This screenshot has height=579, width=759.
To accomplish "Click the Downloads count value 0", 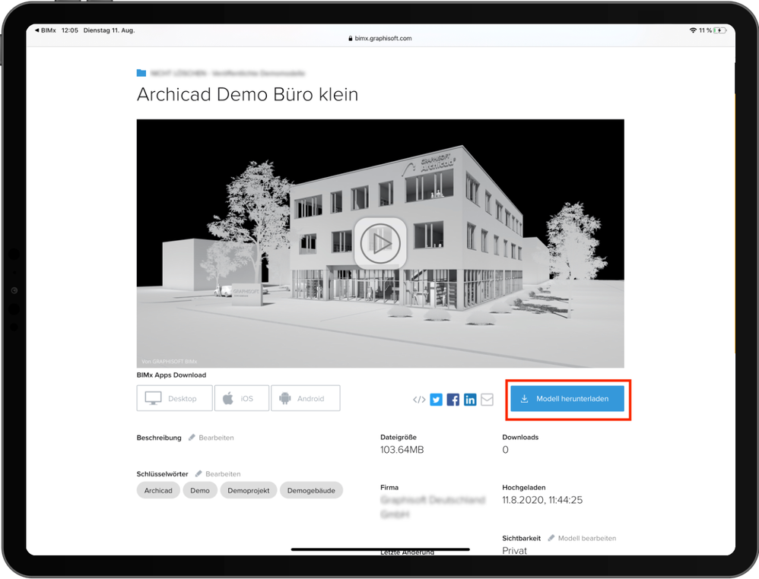I will coord(505,450).
